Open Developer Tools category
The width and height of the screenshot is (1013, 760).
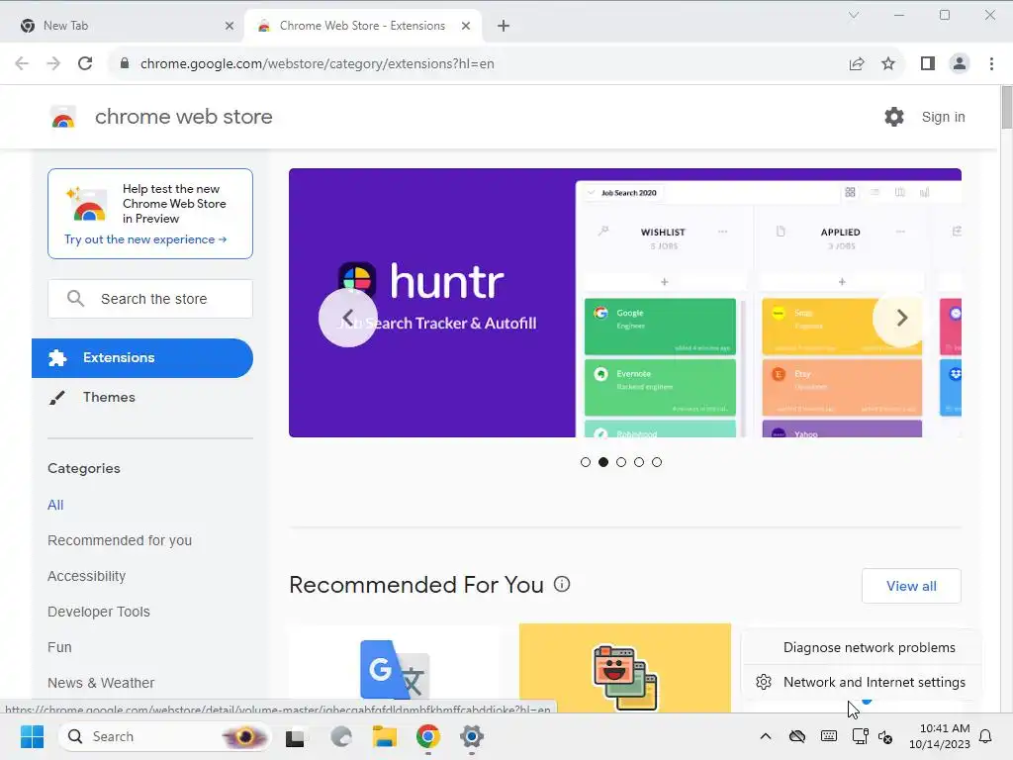(99, 612)
